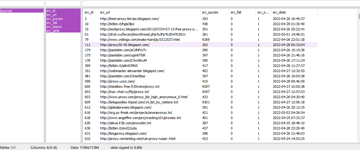Viewport: 360px width, 150px height.
Task: Select src_id in the columns list
Action: (x=63, y=11)
